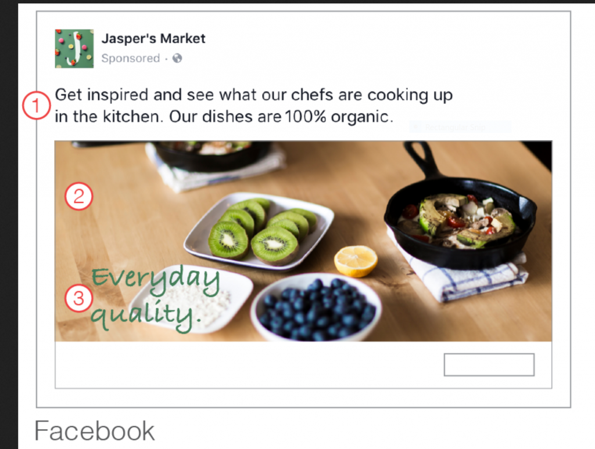Select the red circled number 2 marker
Screen dimensions: 595x449
point(79,196)
